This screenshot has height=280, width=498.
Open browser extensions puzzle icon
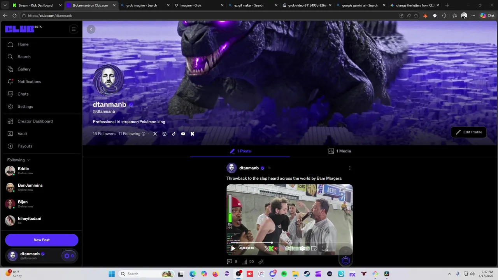(444, 16)
